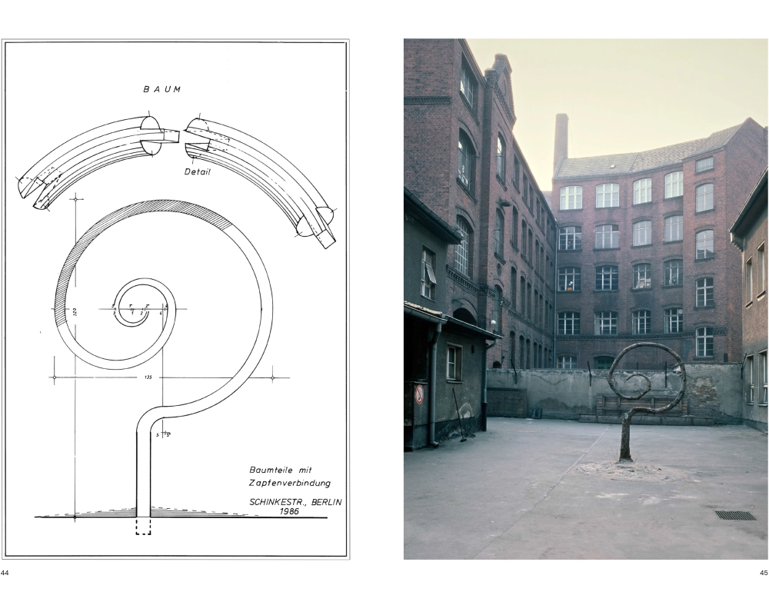This screenshot has width=769, height=615.
Task: Click the spiral tree sculpture in the photo
Action: (x=646, y=388)
